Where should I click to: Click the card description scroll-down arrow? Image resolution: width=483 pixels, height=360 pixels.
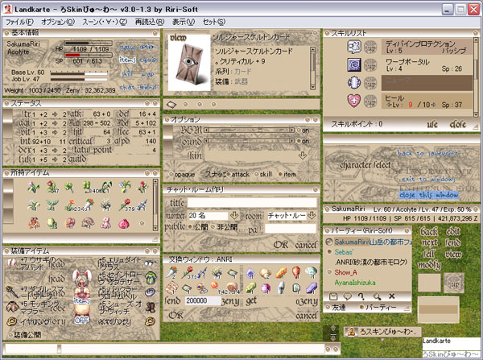[312, 87]
